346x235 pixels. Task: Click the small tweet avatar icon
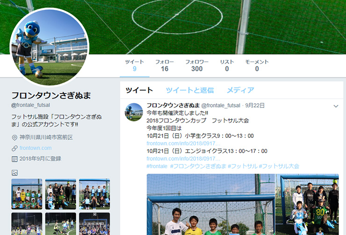pyautogui.click(x=134, y=112)
